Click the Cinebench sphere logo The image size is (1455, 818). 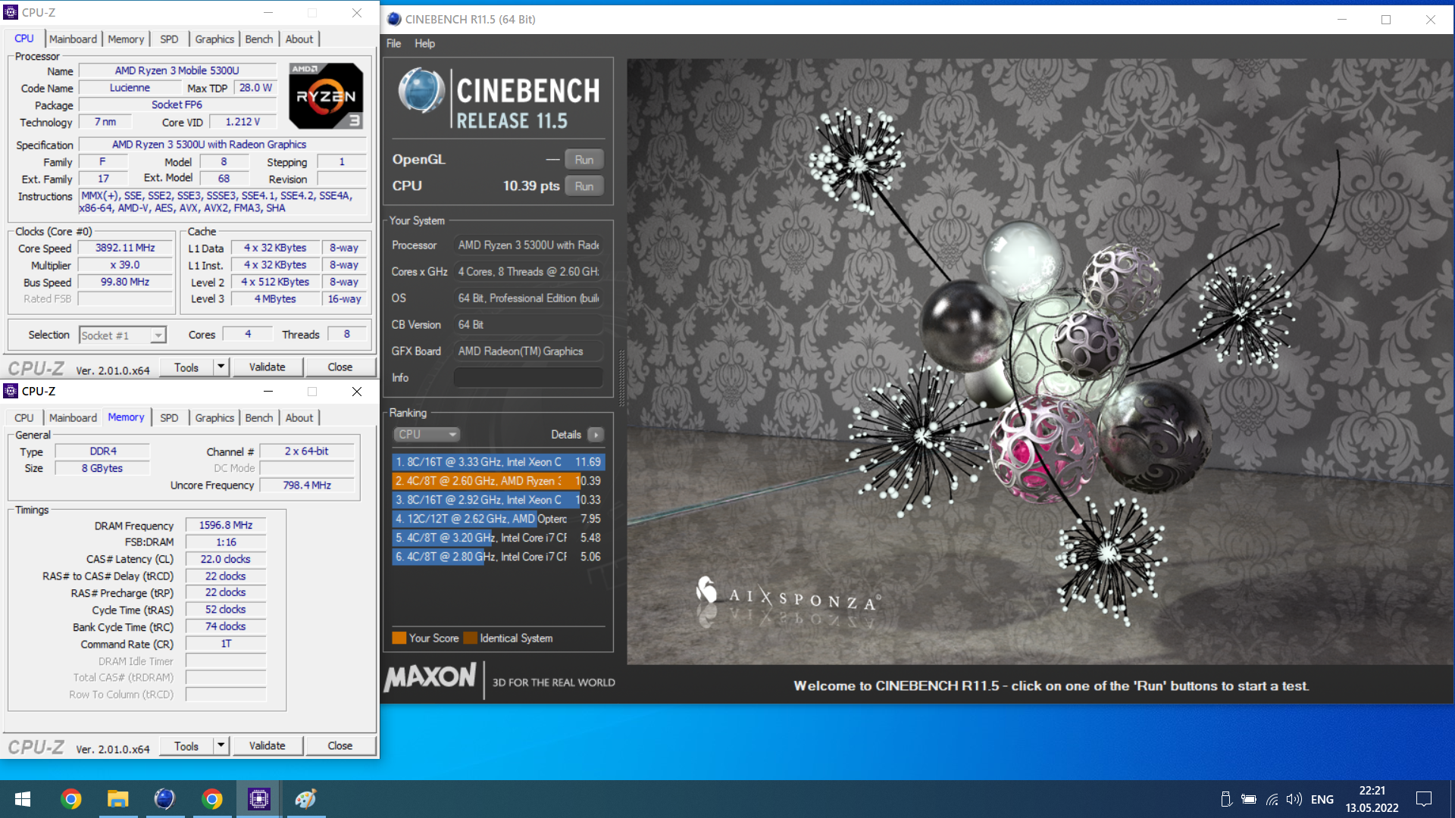pos(421,91)
